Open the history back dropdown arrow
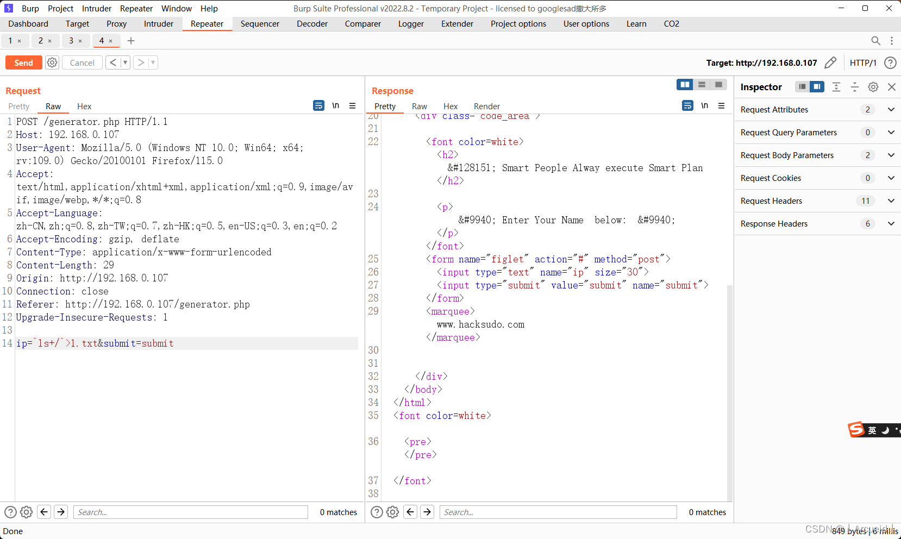The width and height of the screenshot is (901, 539). [x=125, y=62]
